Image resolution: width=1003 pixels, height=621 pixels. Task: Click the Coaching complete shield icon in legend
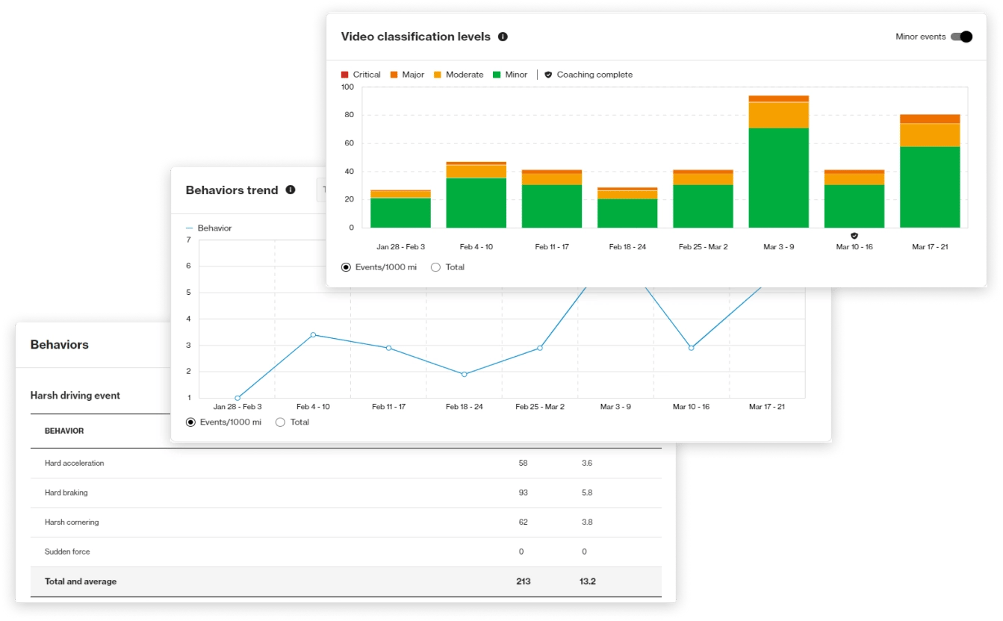(x=547, y=75)
